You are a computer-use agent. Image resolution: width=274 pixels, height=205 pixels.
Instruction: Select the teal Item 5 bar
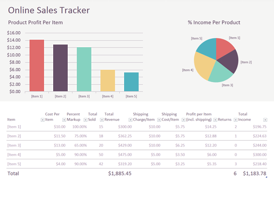click(x=131, y=82)
